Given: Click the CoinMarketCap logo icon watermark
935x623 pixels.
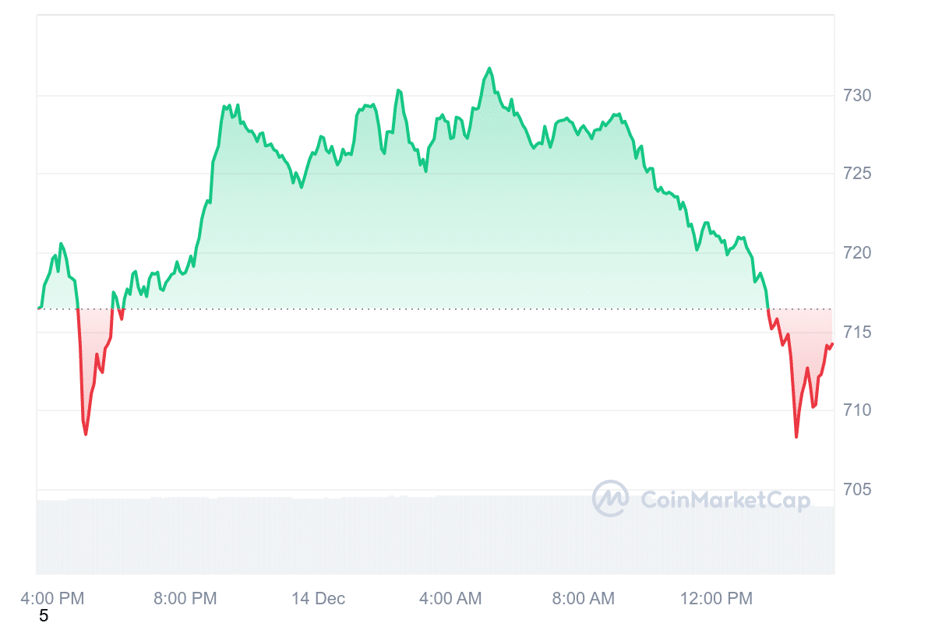Looking at the screenshot, I should [x=610, y=498].
